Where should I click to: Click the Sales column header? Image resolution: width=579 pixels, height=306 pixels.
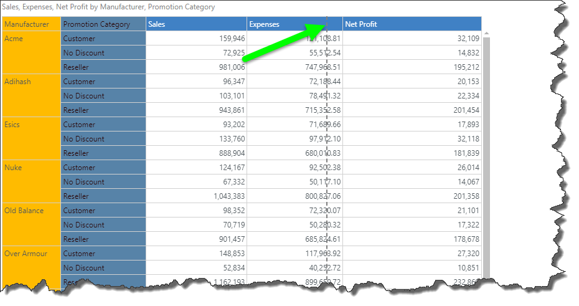tap(196, 24)
